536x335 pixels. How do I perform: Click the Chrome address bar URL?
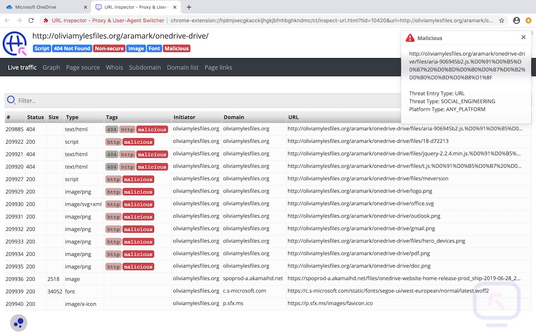tap(332, 20)
